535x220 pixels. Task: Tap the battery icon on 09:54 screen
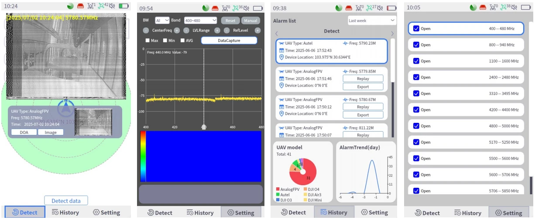click(258, 8)
